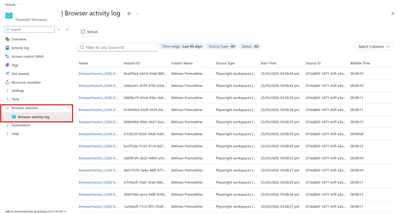Click the Get started icon
Screen dimensions: 398x214
7,74
